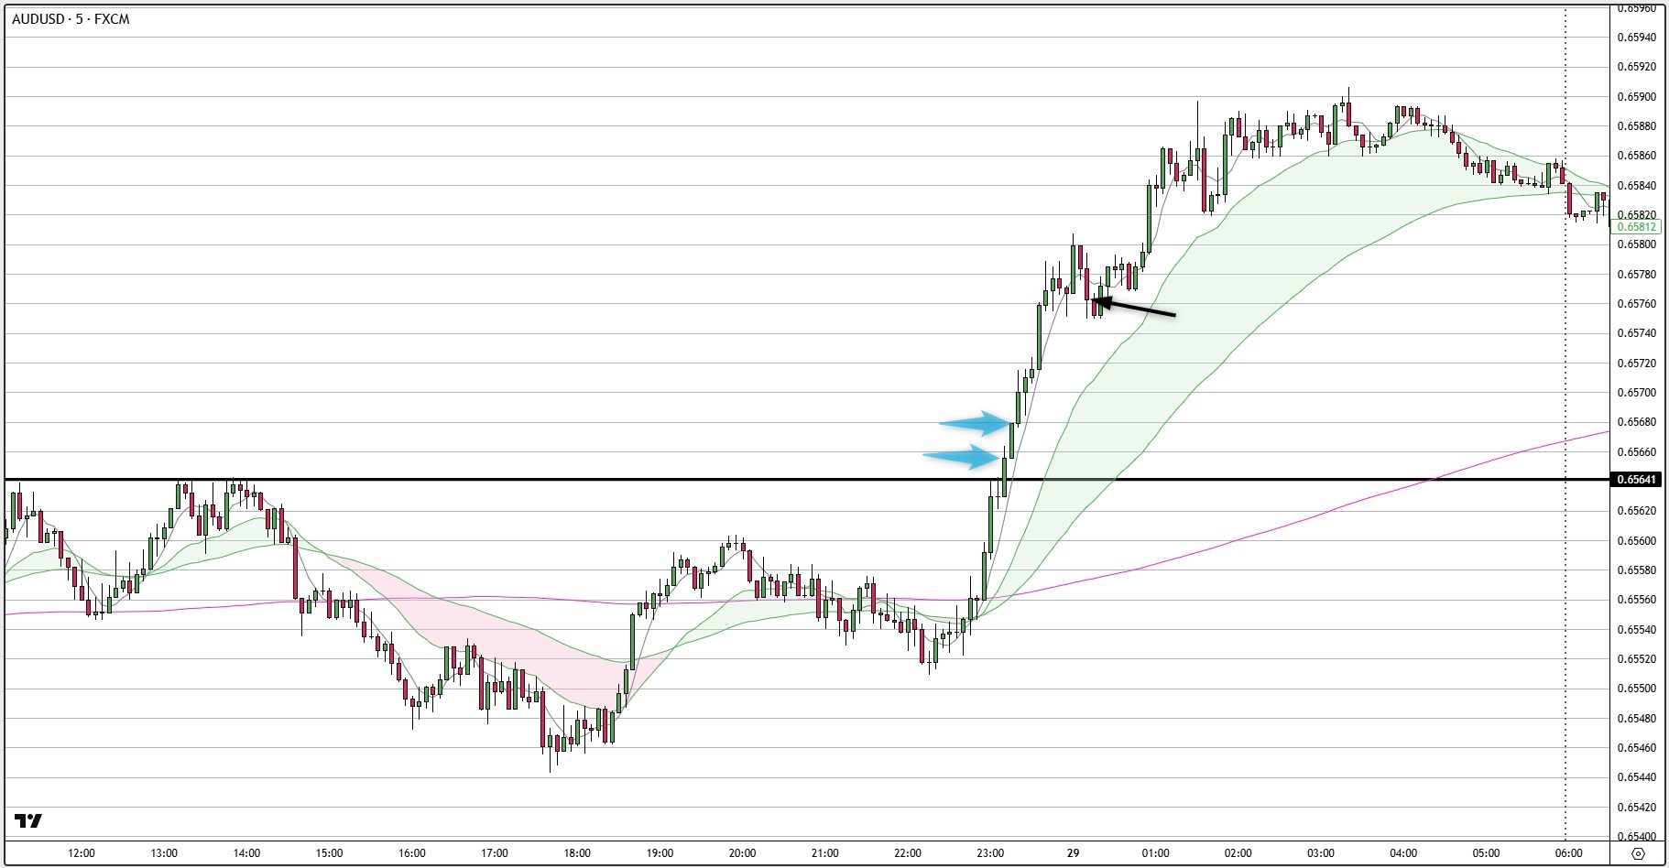Select the black horizontal line at 0.65641
The image size is (1669, 868).
(x=550, y=479)
